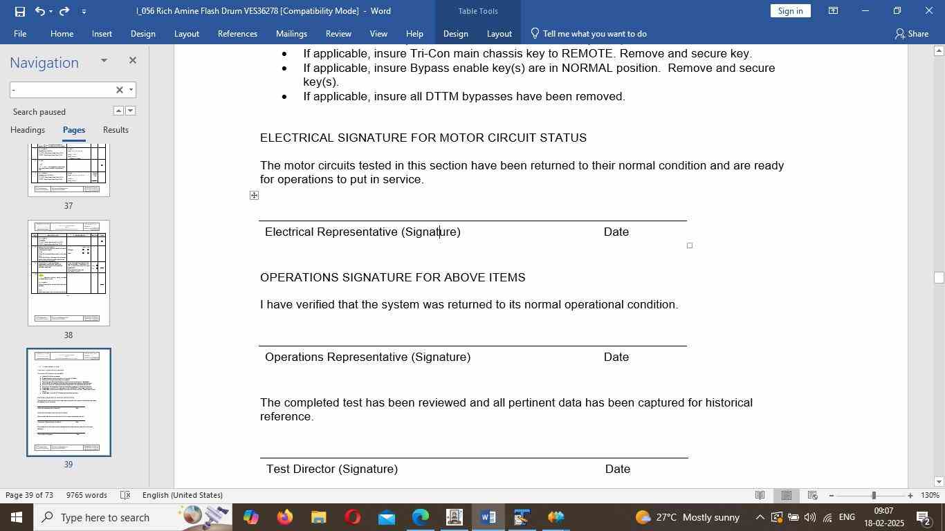This screenshot has height=531, width=945.
Task: Click the Share button
Action: point(911,33)
